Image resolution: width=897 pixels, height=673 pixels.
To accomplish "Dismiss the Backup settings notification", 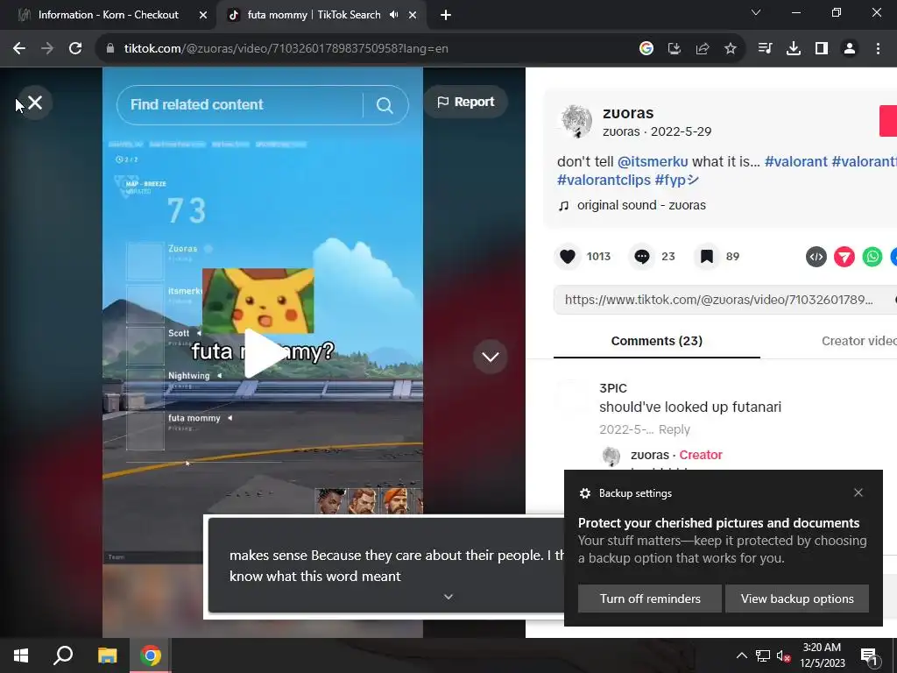I will click(x=858, y=492).
